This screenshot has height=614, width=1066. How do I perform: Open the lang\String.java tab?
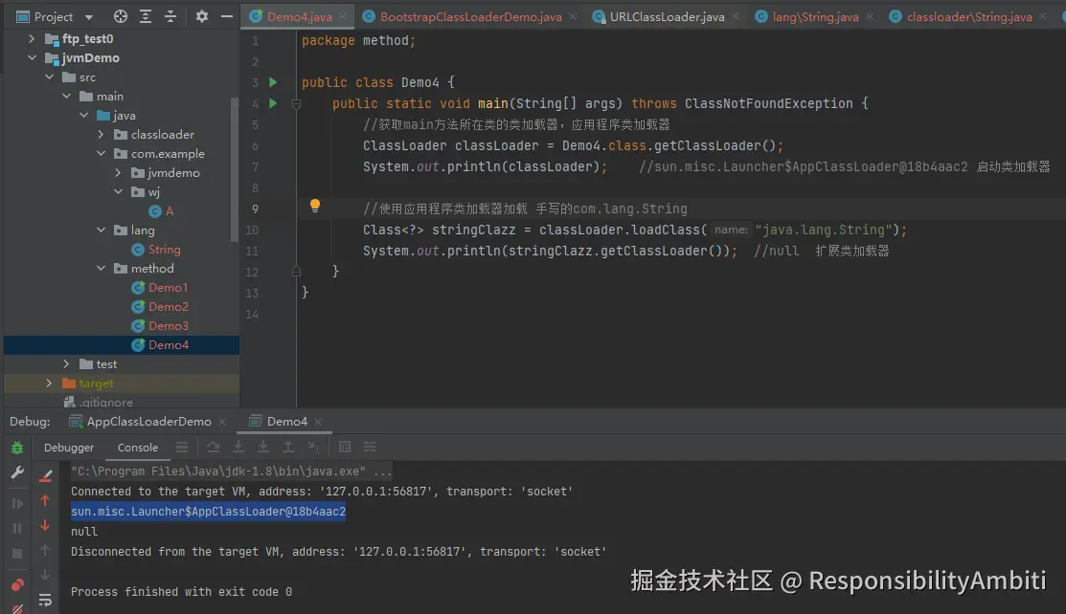815,17
